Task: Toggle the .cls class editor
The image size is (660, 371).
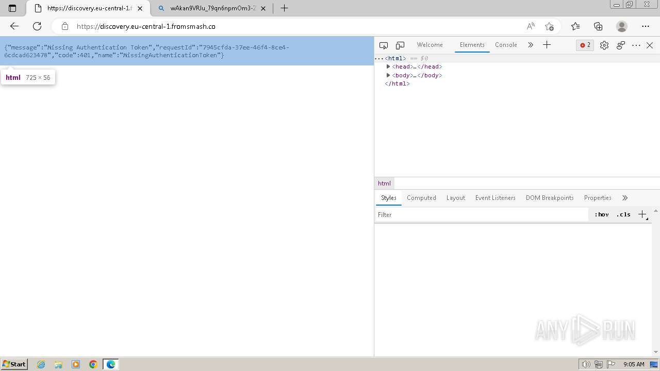Action: tap(623, 215)
